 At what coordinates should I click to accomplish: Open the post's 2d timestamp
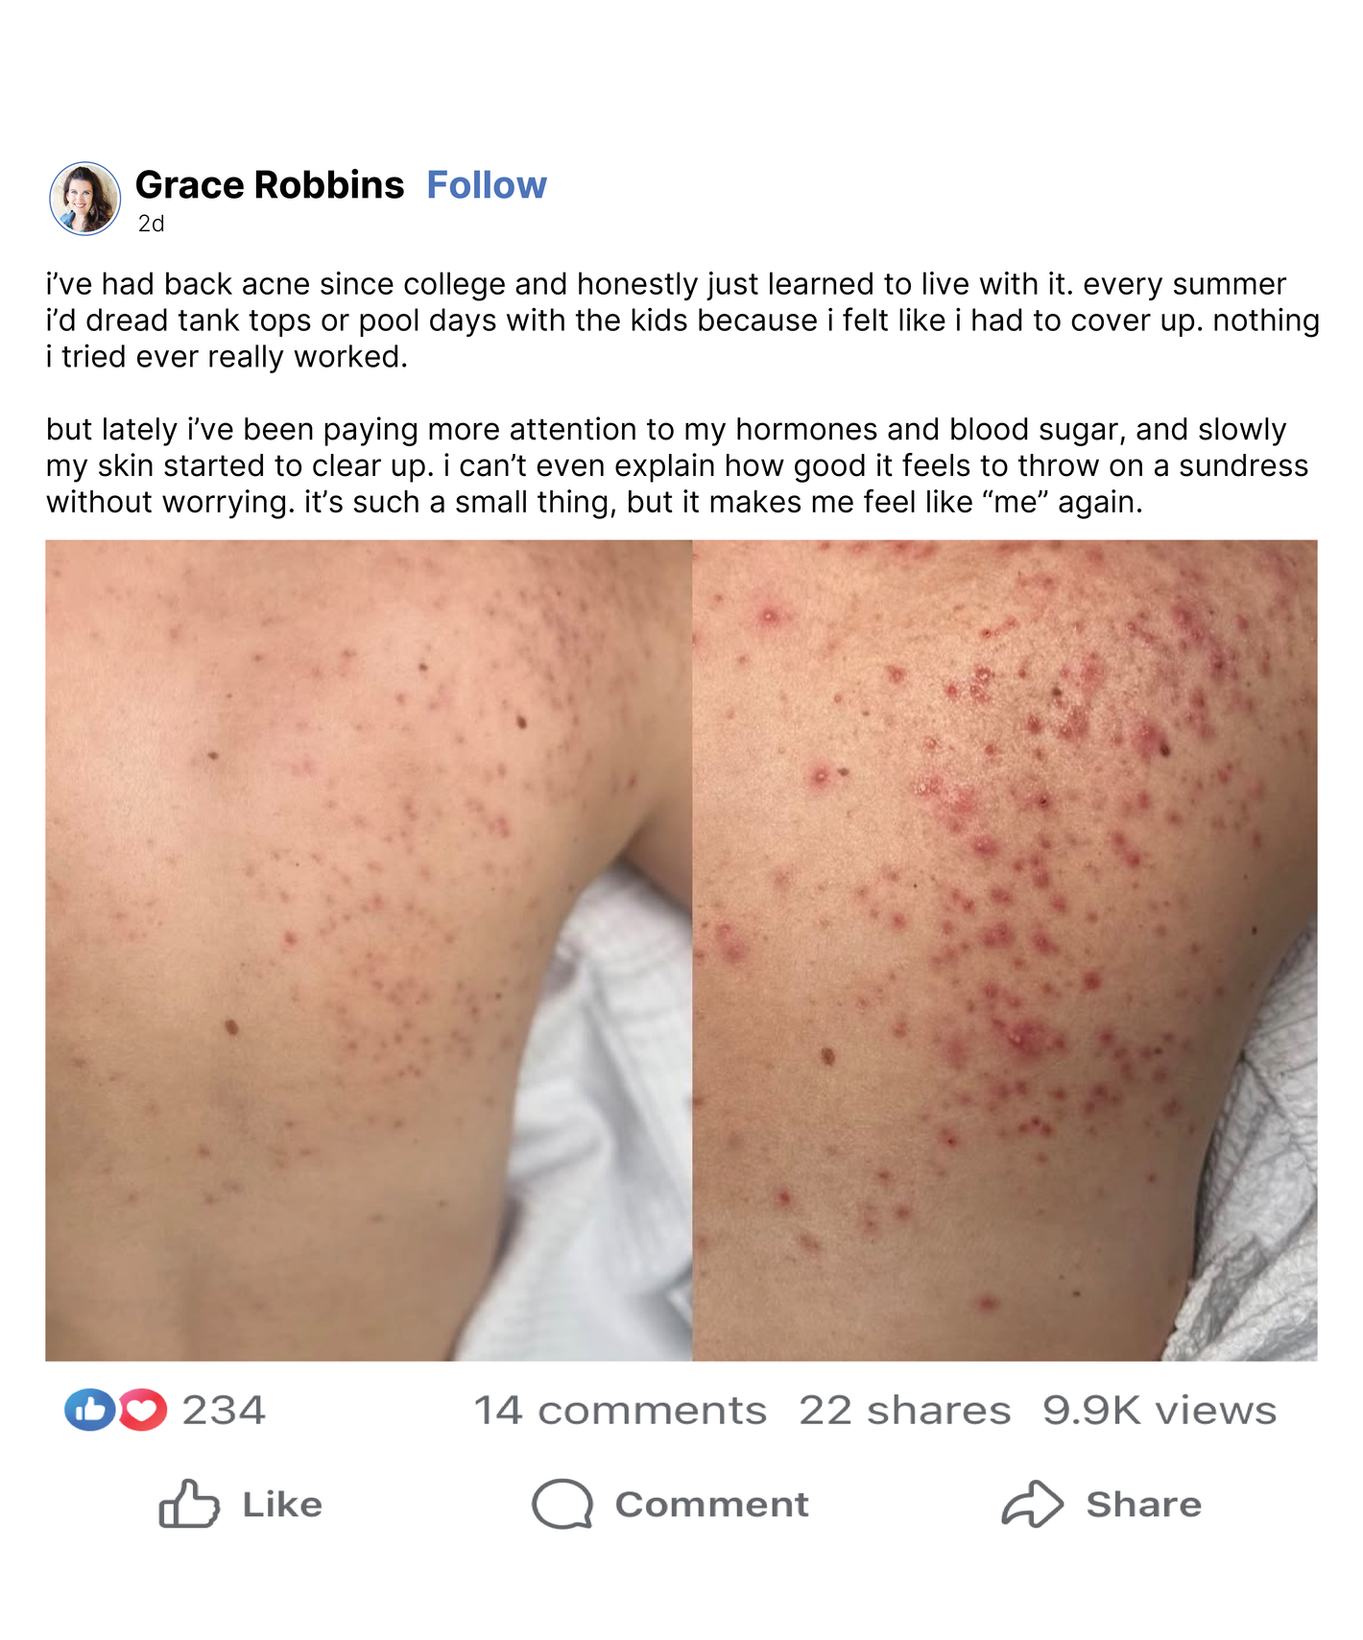point(152,224)
